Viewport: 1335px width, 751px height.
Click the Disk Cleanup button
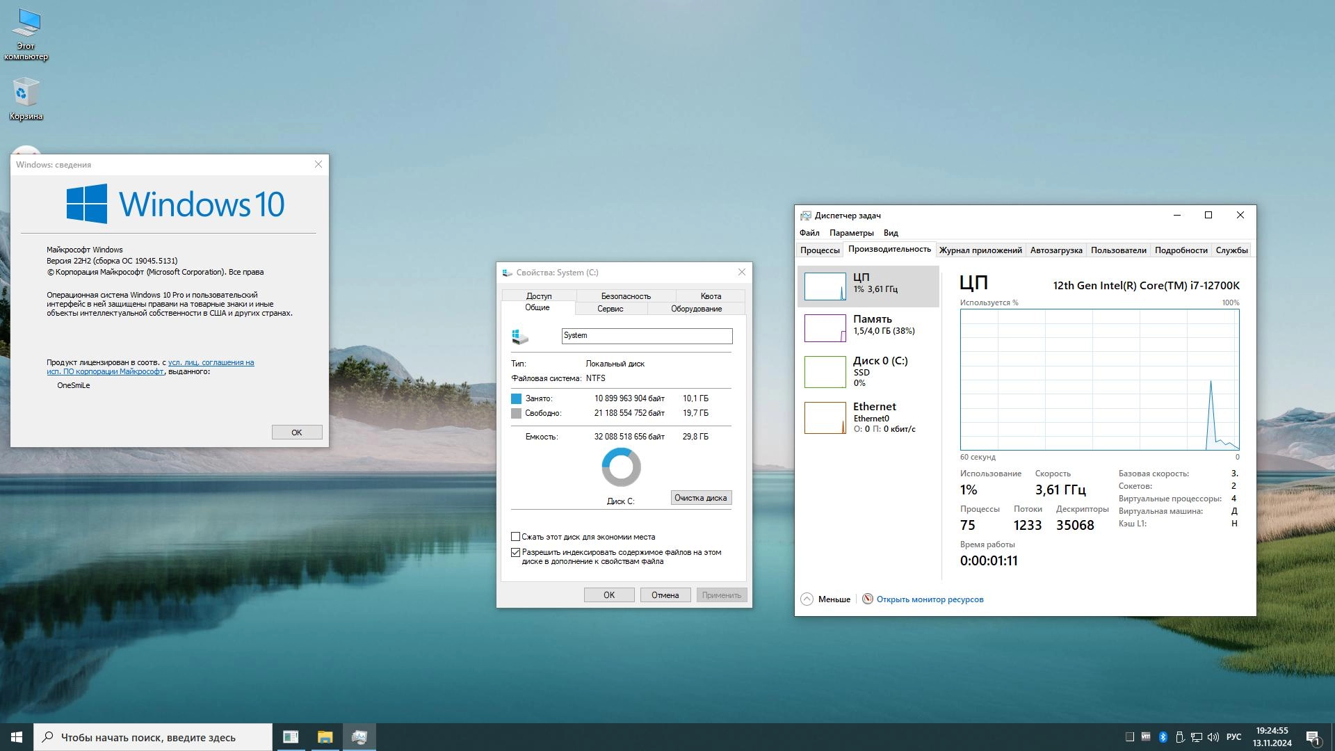pyautogui.click(x=700, y=498)
